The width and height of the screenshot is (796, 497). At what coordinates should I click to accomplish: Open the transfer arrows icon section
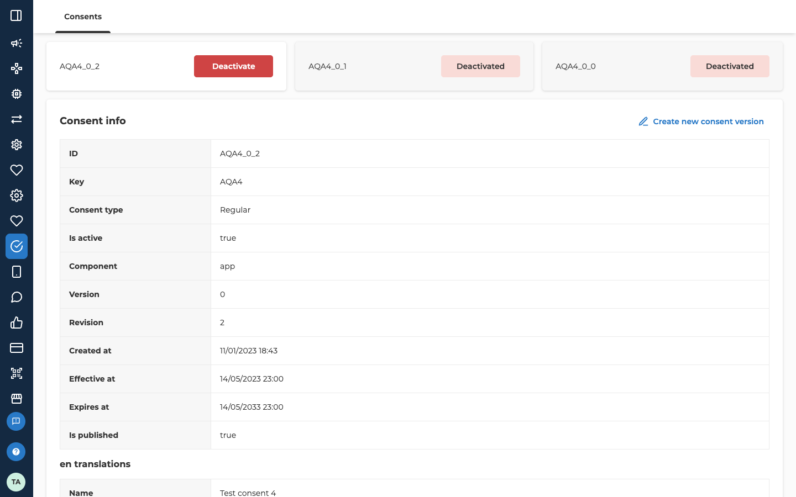[17, 119]
